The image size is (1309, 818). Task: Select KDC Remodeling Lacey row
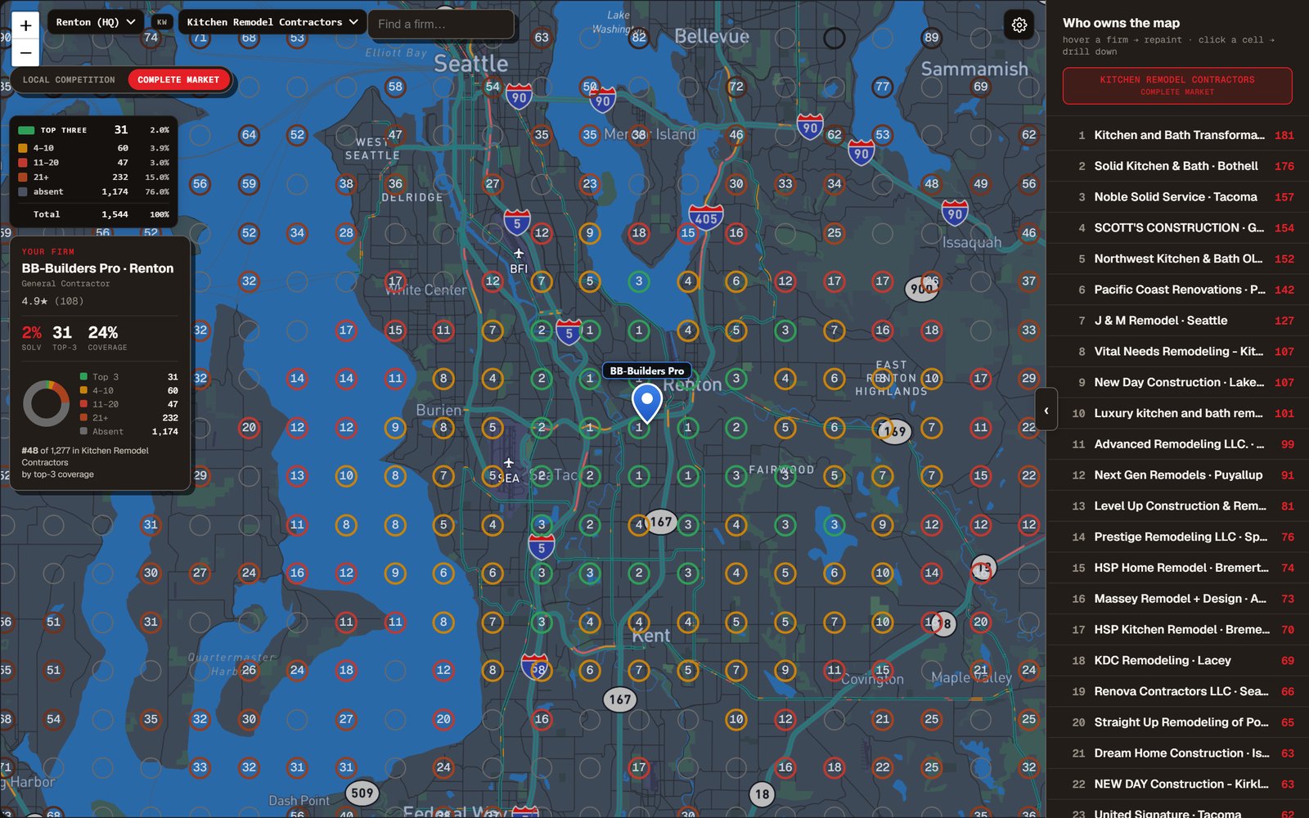[x=1178, y=661]
